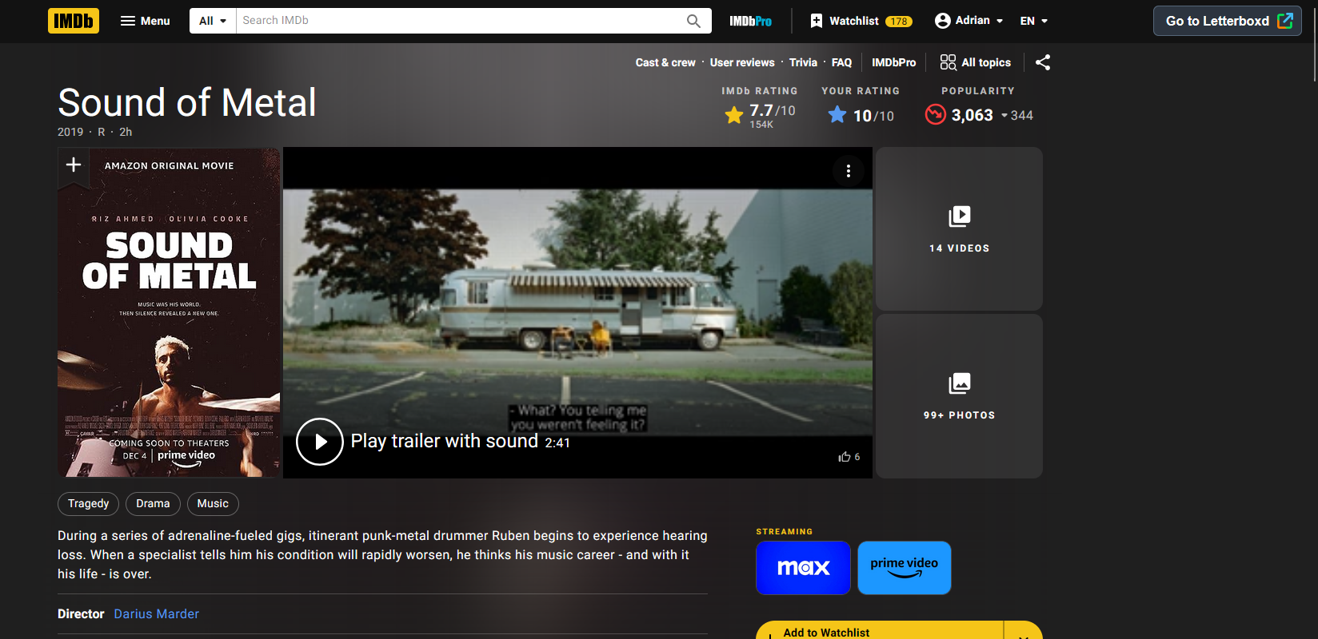Open the EN language dropdown

1033,21
